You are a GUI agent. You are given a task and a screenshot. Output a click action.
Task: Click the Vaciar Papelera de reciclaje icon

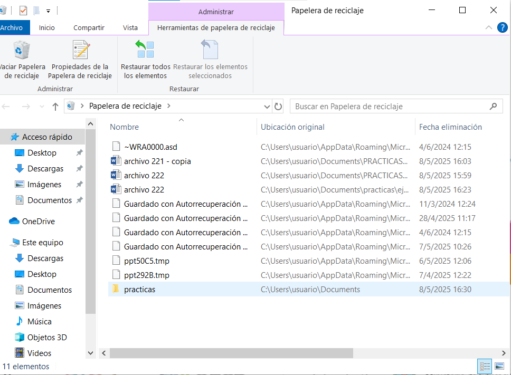(x=21, y=51)
